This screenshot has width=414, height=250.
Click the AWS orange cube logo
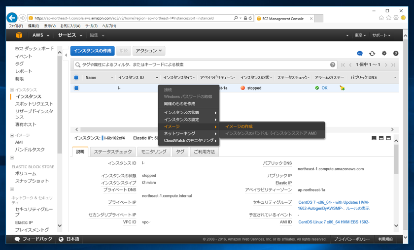(x=19, y=35)
